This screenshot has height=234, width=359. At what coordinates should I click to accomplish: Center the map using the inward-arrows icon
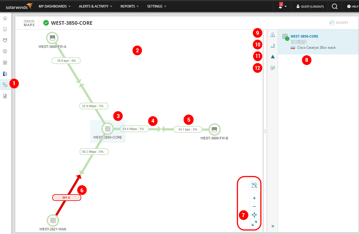(254, 215)
